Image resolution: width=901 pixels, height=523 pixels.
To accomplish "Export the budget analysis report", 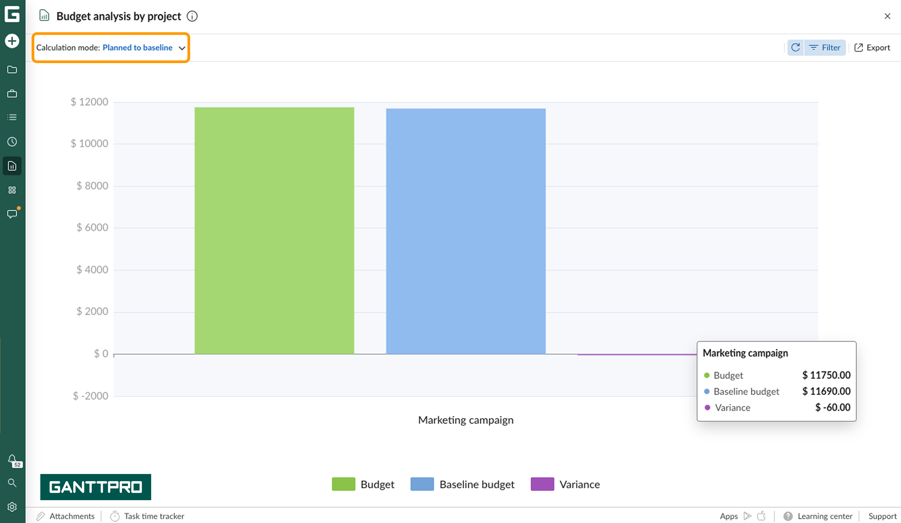I will click(x=872, y=48).
